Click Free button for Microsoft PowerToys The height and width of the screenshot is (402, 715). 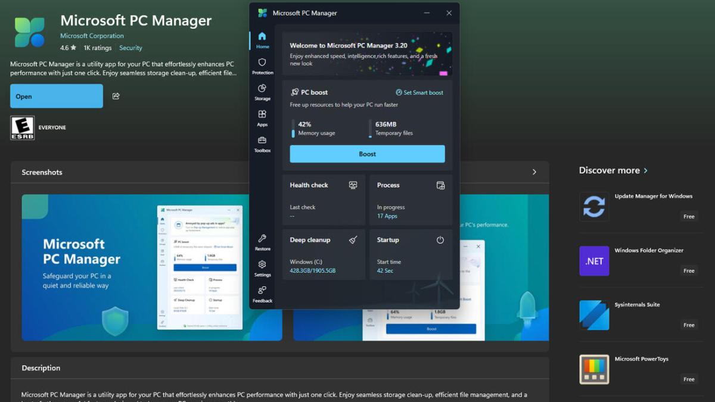pyautogui.click(x=689, y=379)
